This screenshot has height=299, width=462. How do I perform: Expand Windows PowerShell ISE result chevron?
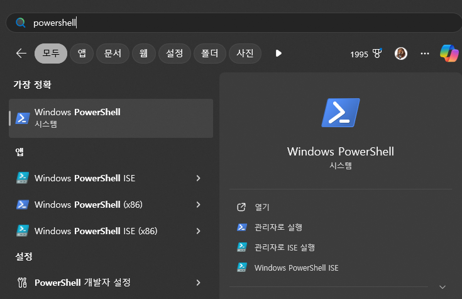point(198,178)
